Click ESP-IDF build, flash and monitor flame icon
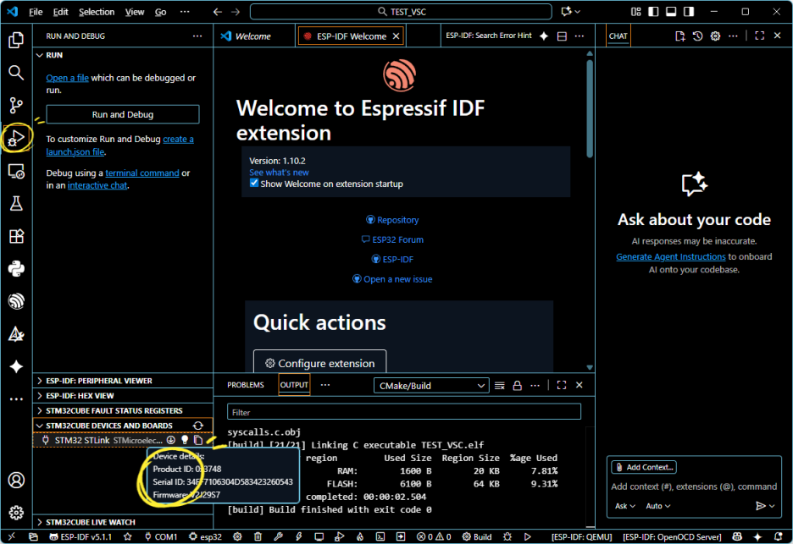 (x=359, y=536)
